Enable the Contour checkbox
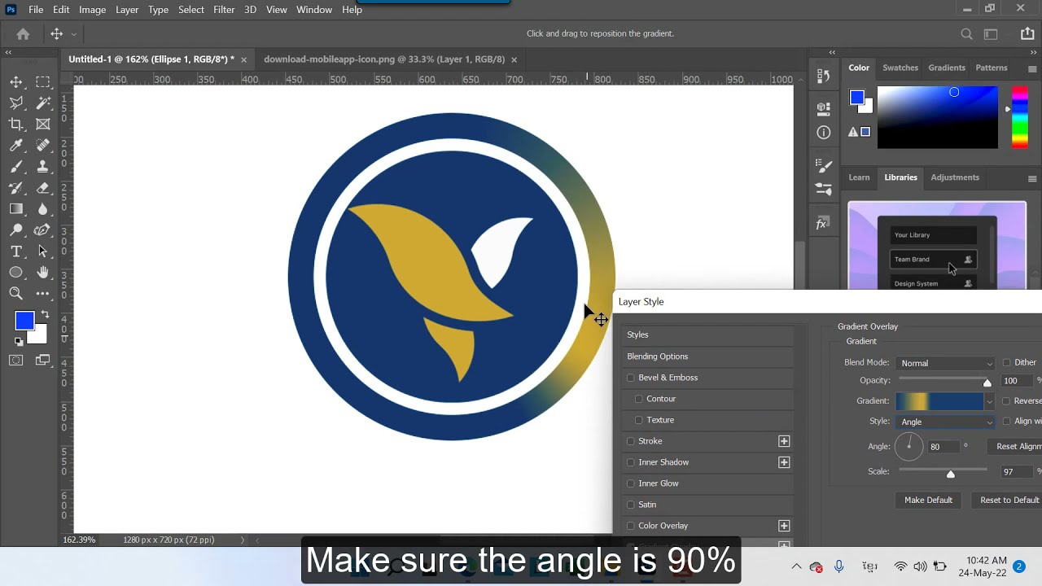The image size is (1042, 586). [638, 399]
